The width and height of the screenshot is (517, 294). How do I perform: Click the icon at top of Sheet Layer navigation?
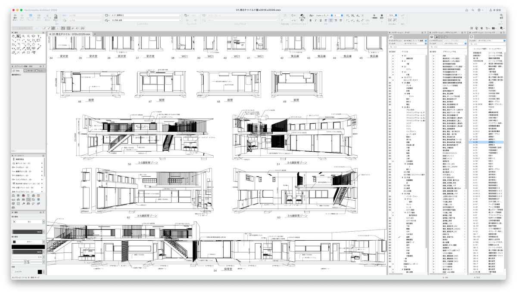(x=471, y=37)
